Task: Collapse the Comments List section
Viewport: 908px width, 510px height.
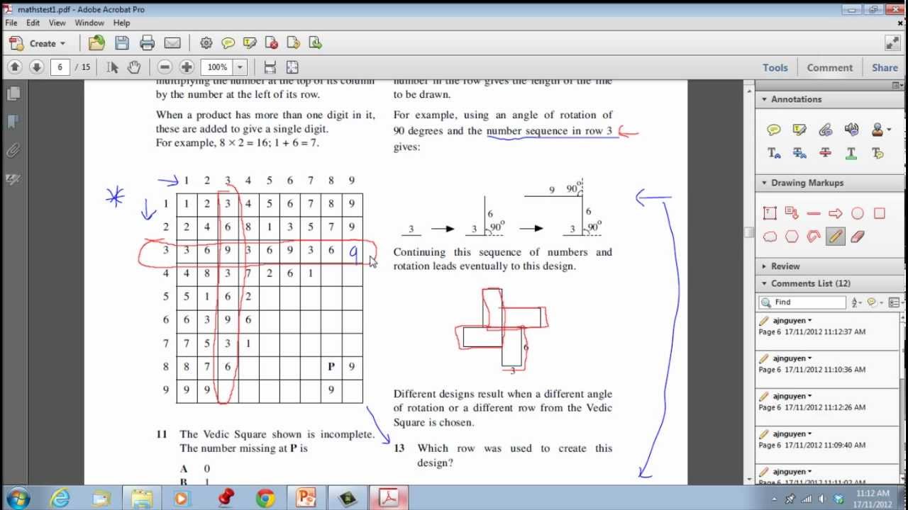Action: [810, 283]
